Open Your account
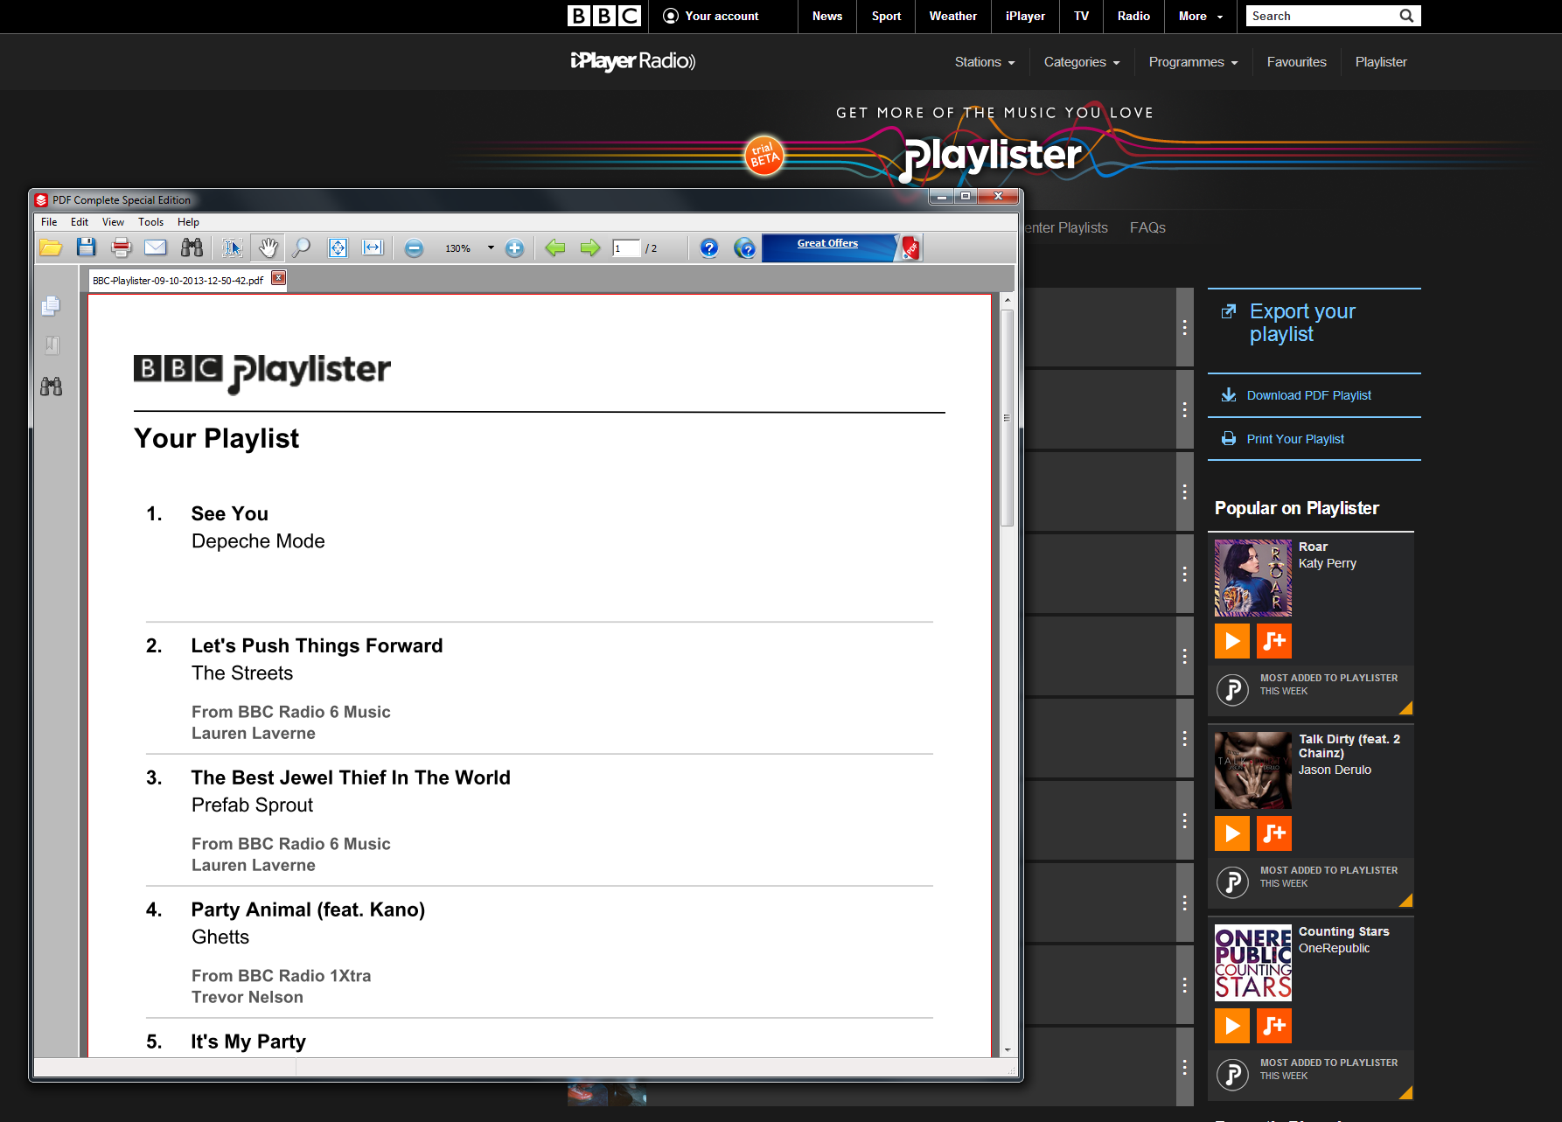This screenshot has height=1122, width=1562. (711, 16)
